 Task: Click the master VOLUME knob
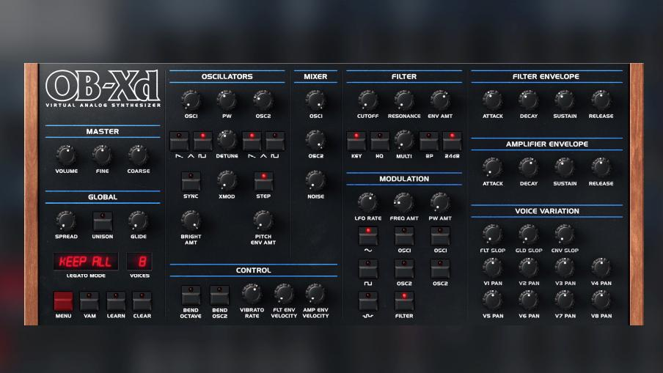66,155
